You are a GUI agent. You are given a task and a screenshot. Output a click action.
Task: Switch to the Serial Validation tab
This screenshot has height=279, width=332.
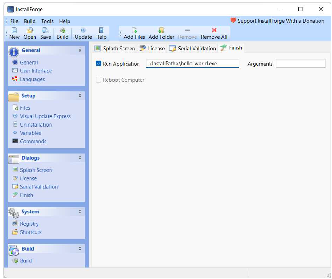[193, 48]
